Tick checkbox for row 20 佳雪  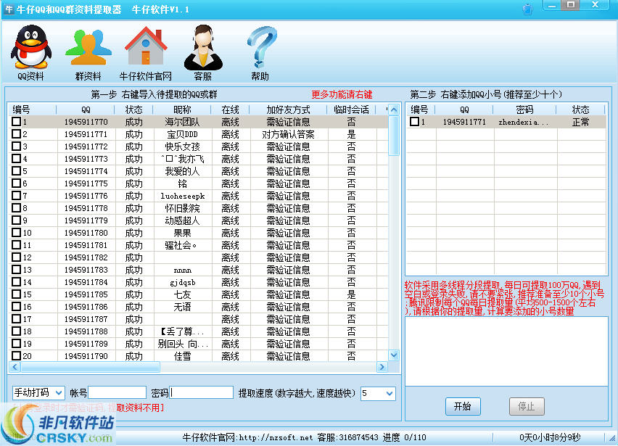pyautogui.click(x=16, y=356)
